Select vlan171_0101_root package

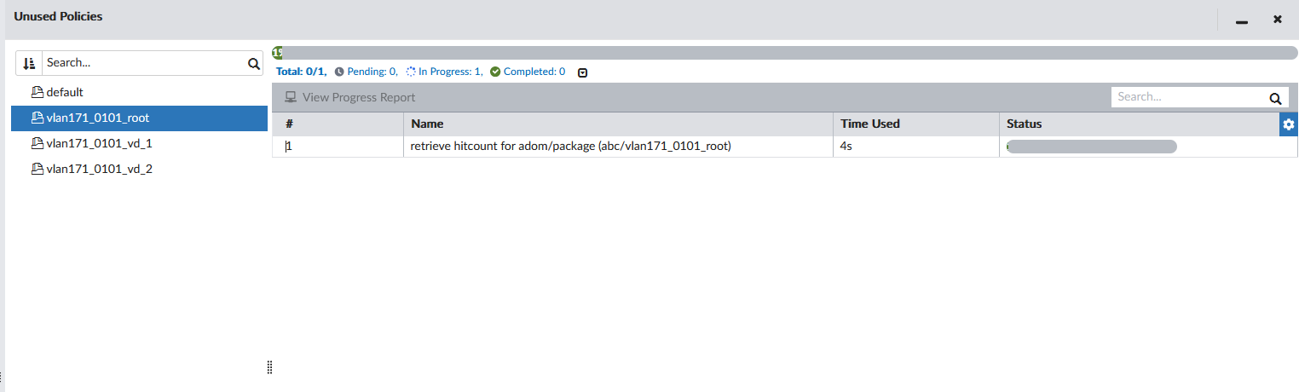pyautogui.click(x=139, y=118)
